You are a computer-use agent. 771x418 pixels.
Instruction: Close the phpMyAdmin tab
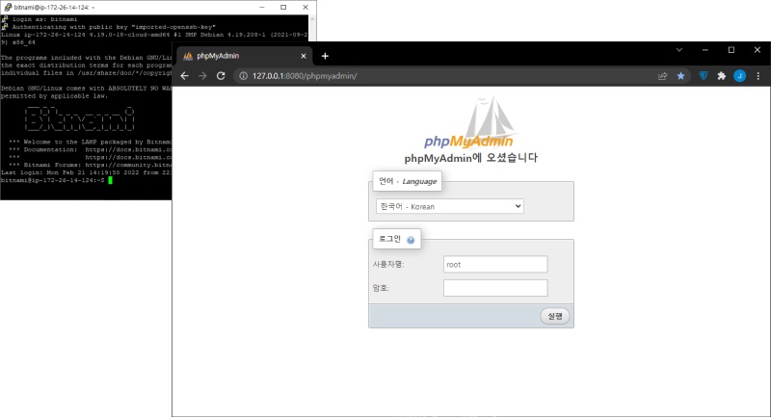(304, 56)
